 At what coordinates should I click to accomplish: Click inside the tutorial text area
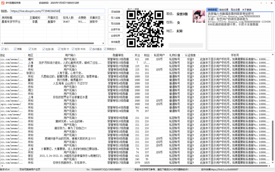tap(240, 31)
